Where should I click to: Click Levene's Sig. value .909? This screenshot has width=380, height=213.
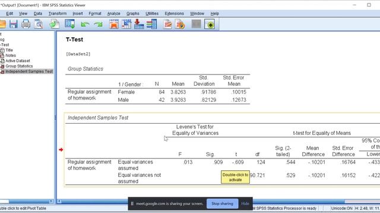(x=218, y=162)
